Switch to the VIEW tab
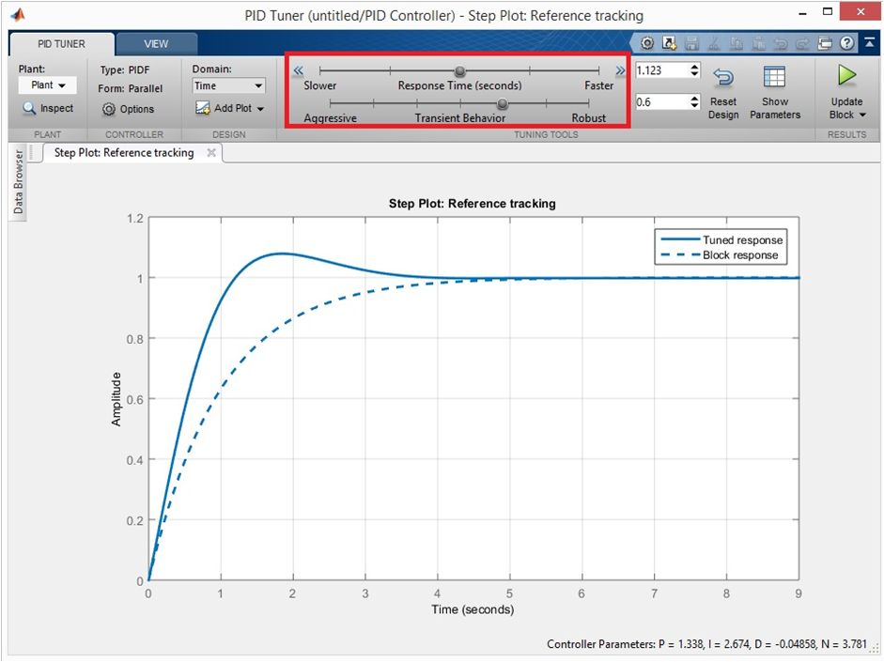 coord(156,44)
